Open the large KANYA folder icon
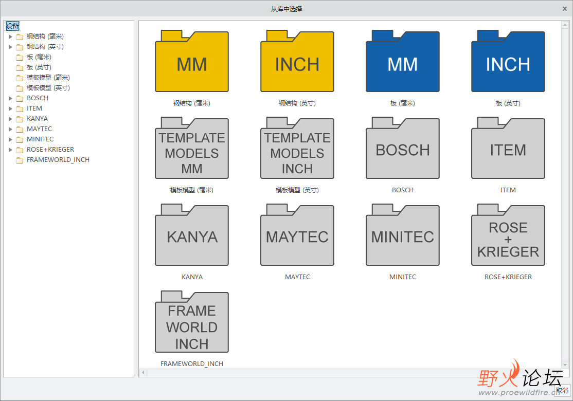The width and height of the screenshot is (573, 401). tap(192, 235)
